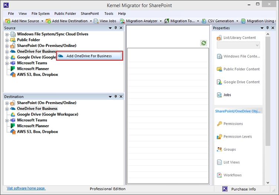Click the SharePoint/OneDrive Obj... section header

pyautogui.click(x=238, y=111)
